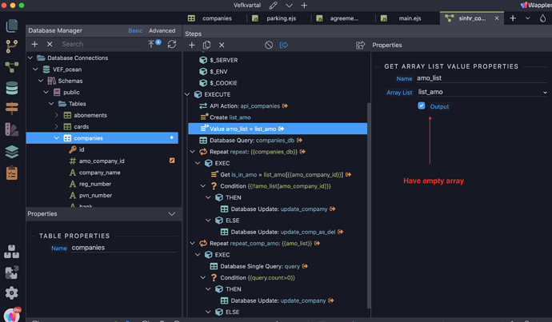
Task: Open the Git branch sidebar icon
Action: 12,46
